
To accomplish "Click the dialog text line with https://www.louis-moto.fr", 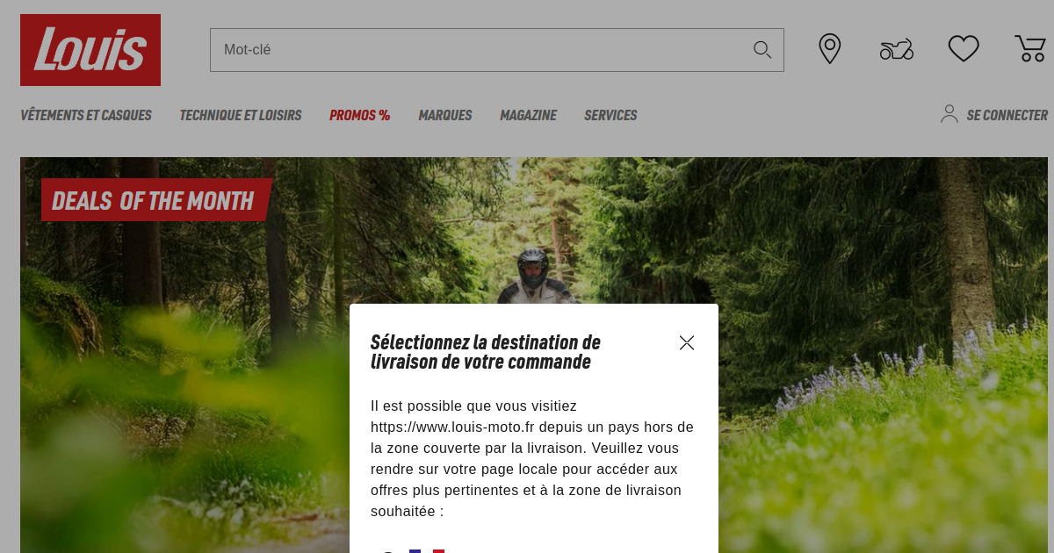I will pos(532,427).
